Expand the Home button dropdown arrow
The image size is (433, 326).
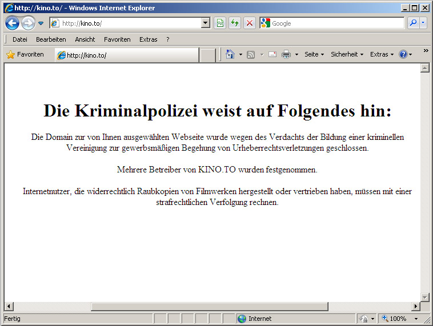click(241, 55)
